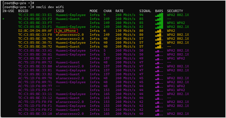Click the 130 Mbit/s rate entry
The height and width of the screenshot is (118, 226).
[125, 31]
